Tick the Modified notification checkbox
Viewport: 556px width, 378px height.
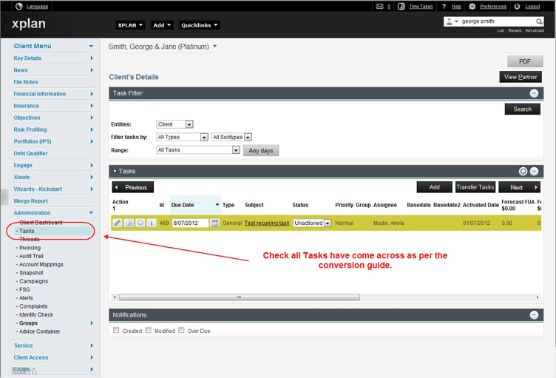tap(148, 330)
